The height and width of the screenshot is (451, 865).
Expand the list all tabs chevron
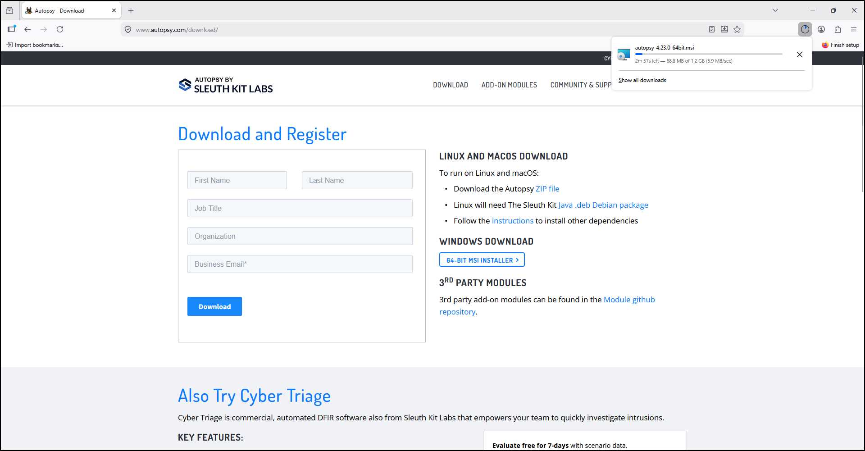pyautogui.click(x=775, y=10)
